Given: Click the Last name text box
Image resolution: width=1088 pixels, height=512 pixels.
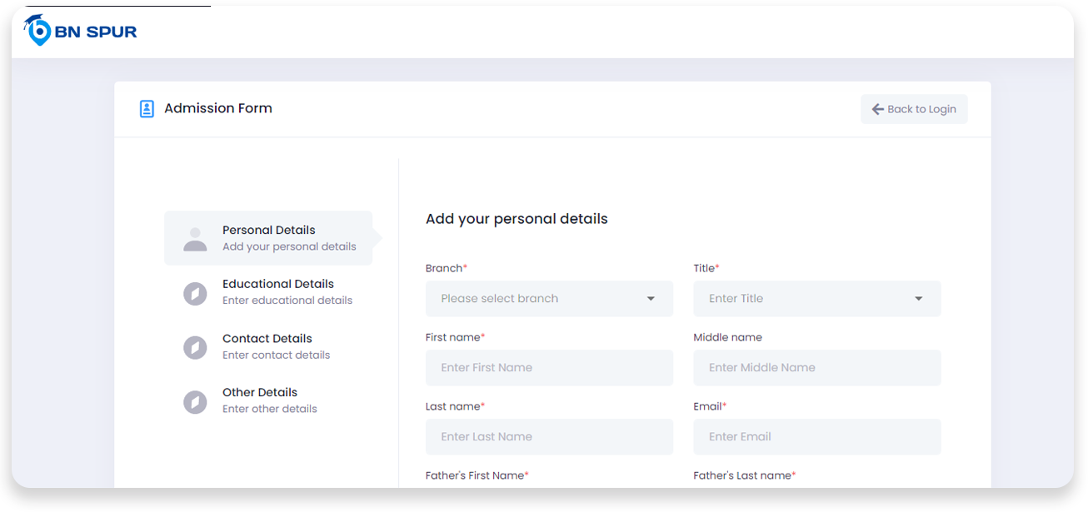Looking at the screenshot, I should click(x=549, y=437).
